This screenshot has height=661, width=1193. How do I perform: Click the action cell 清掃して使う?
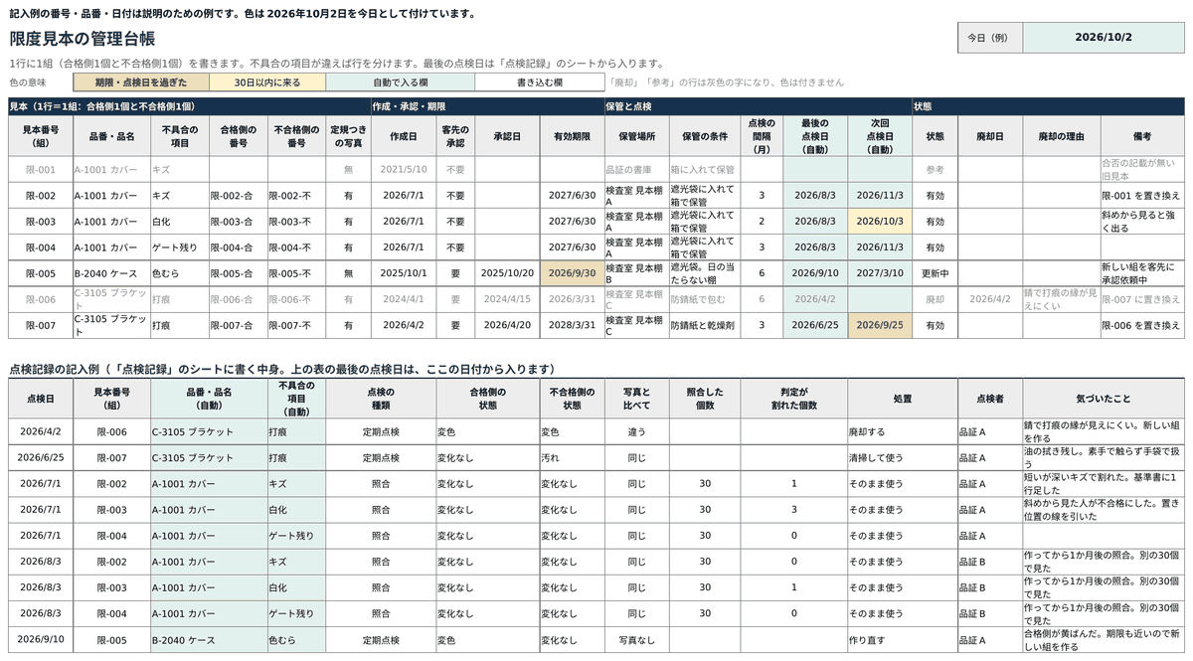(x=903, y=458)
